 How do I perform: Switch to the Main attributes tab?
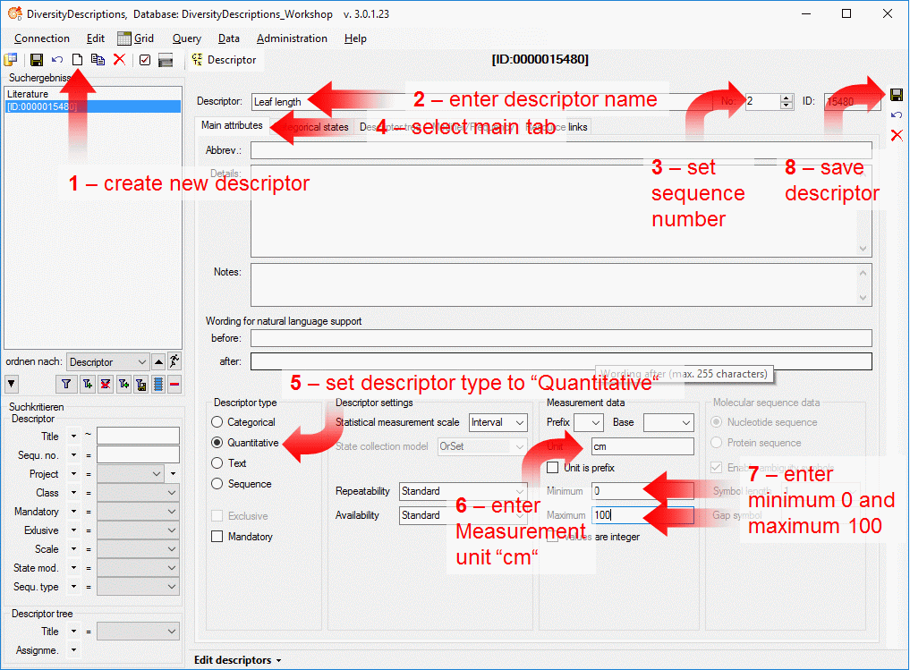tap(232, 125)
